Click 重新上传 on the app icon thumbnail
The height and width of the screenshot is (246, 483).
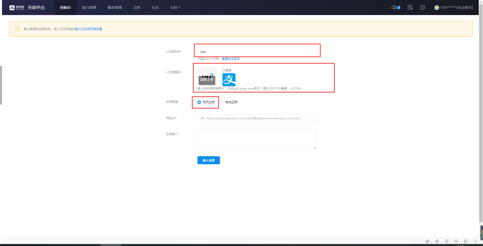point(207,79)
